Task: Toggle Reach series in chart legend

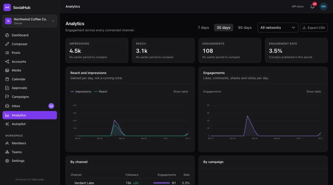Action: [100, 91]
